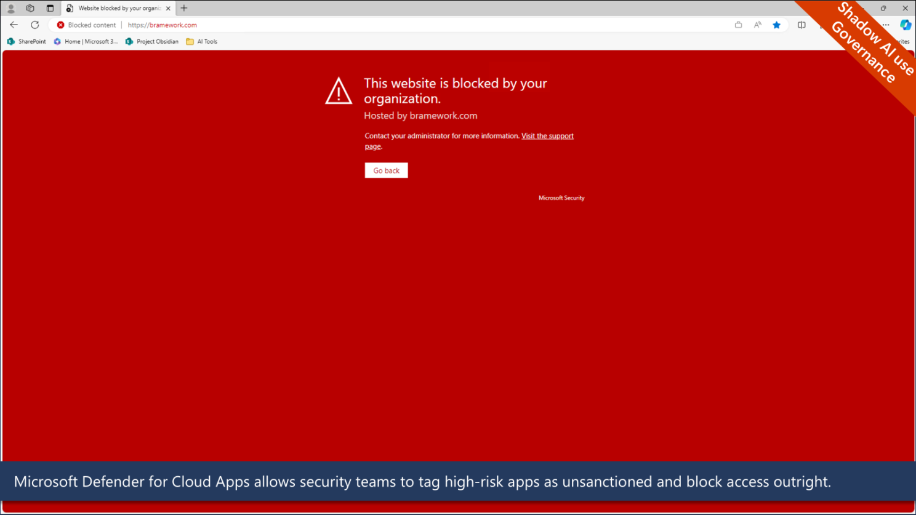Screen dimensions: 916x515
Task: Open the AI Tools bookmarks folder
Action: tap(201, 41)
